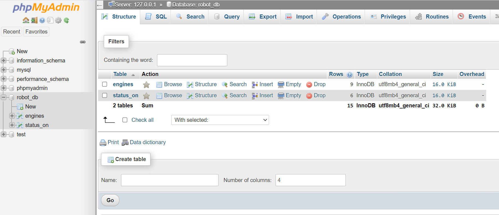Viewport: 499px width, 215px height.
Task: Collapse main panel with left arrow icon
Action: pos(100,5)
